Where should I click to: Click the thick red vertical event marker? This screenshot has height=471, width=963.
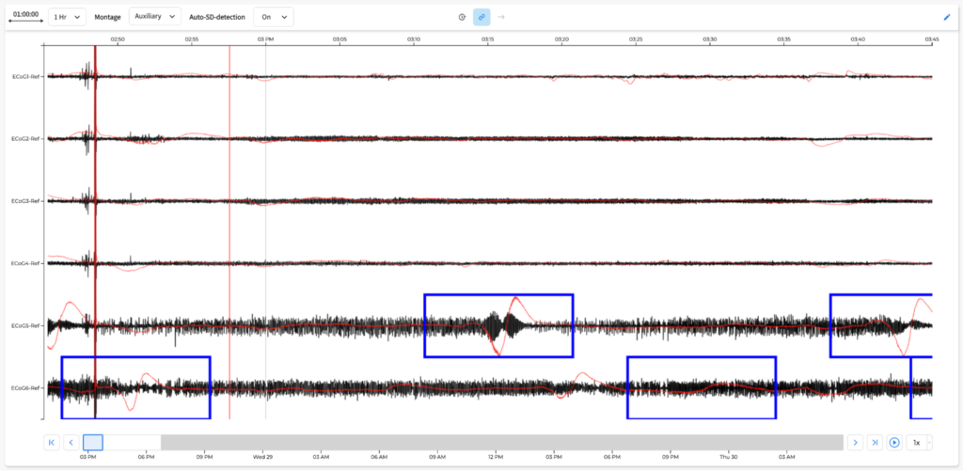tap(95, 232)
